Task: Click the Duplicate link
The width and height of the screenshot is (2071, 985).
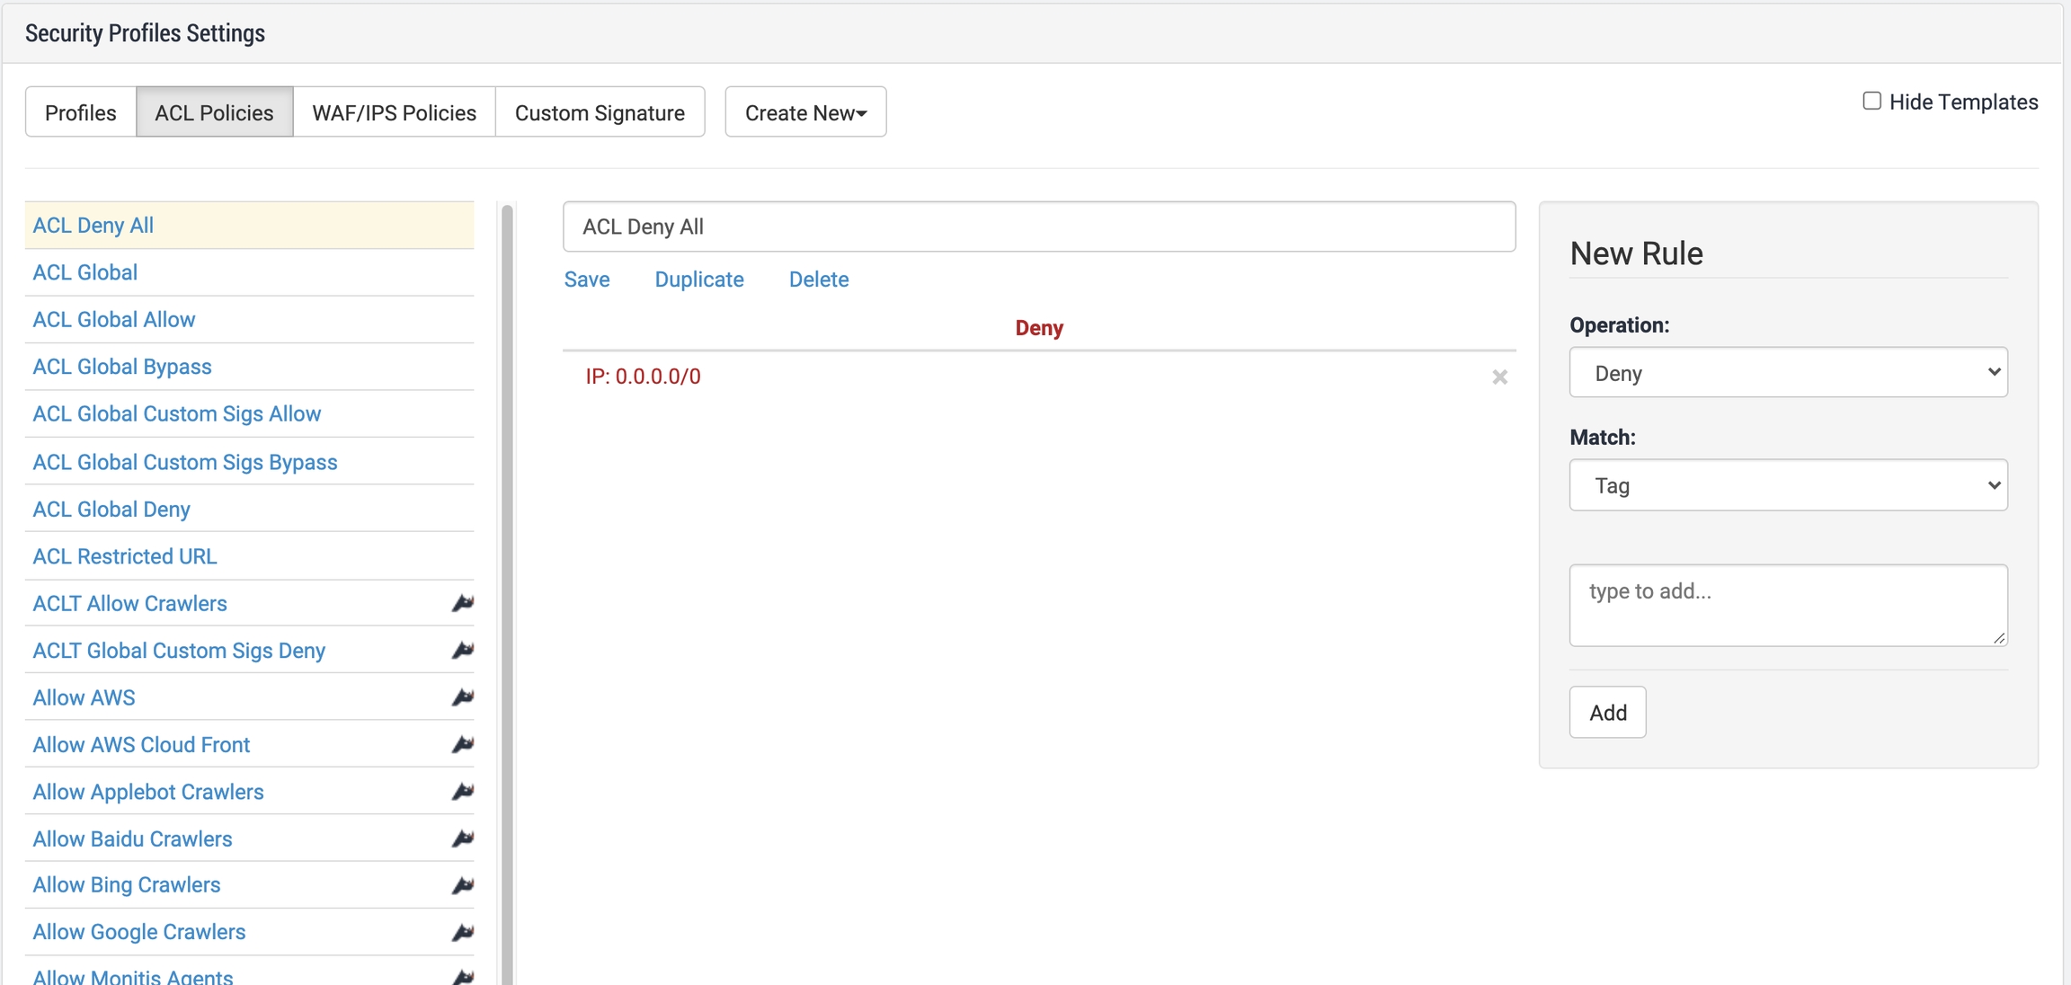Action: (x=698, y=280)
